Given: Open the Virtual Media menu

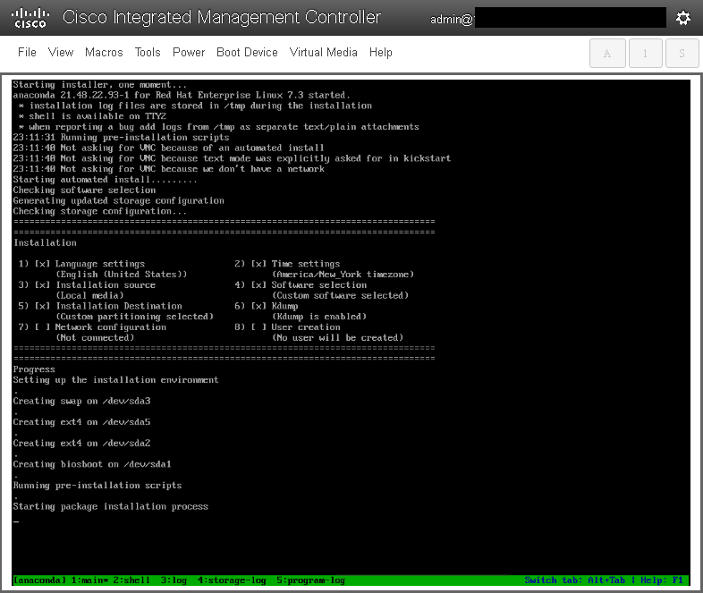Looking at the screenshot, I should (x=323, y=53).
